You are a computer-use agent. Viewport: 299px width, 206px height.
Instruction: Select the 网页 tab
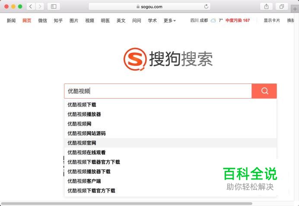click(x=27, y=20)
